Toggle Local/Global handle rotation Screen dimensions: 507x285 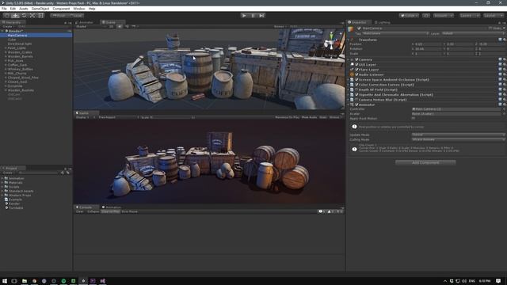76,15
